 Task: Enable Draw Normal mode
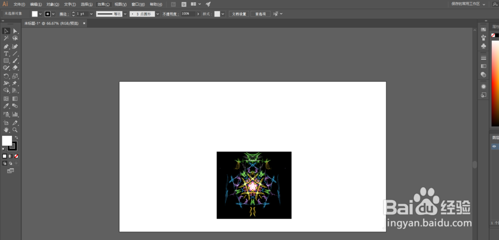(x=4, y=163)
